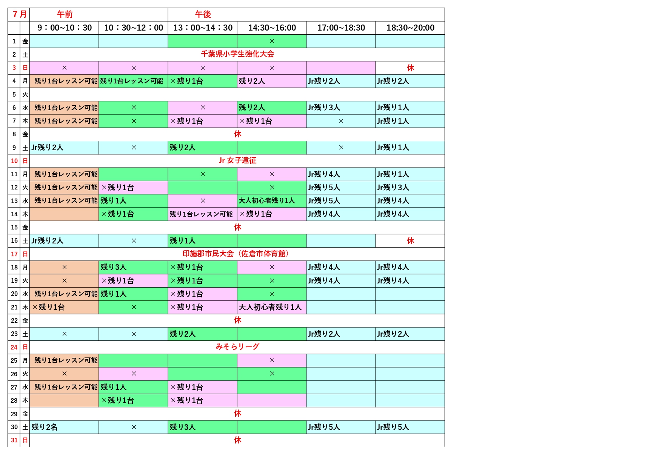Click ×残り1台 13:00 cell on day 4
The image size is (662, 468).
point(203,81)
